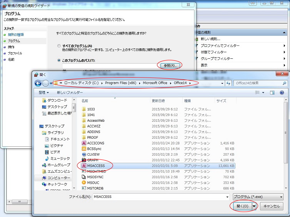Open the file name combo box dropdown
The width and height of the screenshot is (290, 217).
[x=227, y=197]
